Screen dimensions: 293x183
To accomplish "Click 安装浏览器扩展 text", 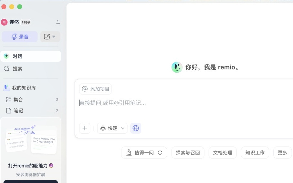I will tap(31, 175).
